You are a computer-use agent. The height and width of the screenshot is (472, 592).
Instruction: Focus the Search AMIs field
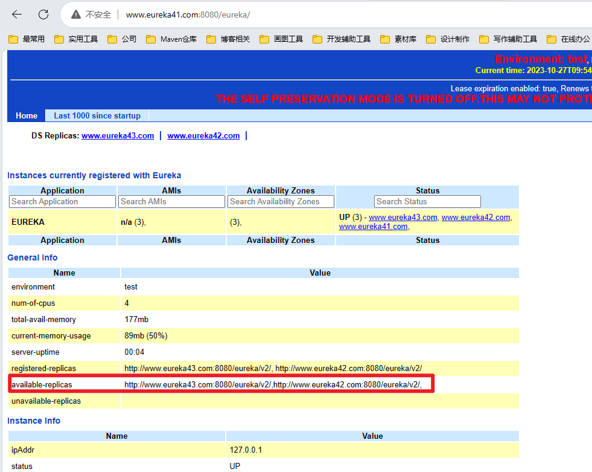pos(171,202)
